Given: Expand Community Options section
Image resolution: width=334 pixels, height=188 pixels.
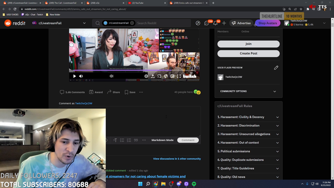Looking at the screenshot, I should coord(248,91).
